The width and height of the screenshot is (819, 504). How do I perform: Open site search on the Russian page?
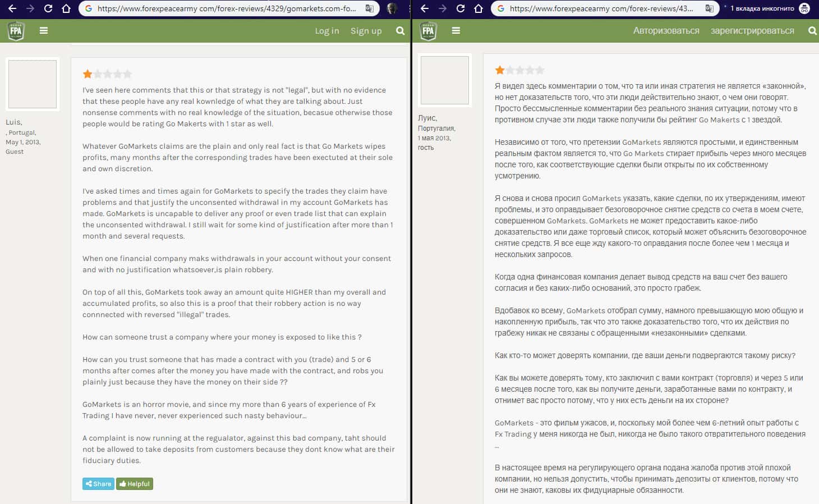pos(812,31)
